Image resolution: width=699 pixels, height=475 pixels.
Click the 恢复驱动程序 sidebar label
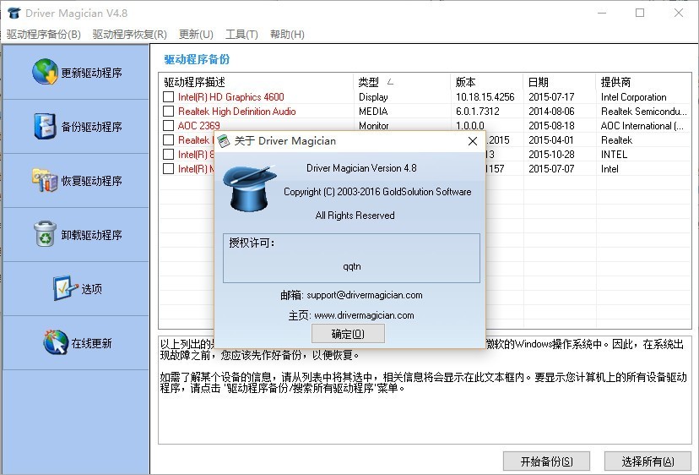(x=91, y=181)
